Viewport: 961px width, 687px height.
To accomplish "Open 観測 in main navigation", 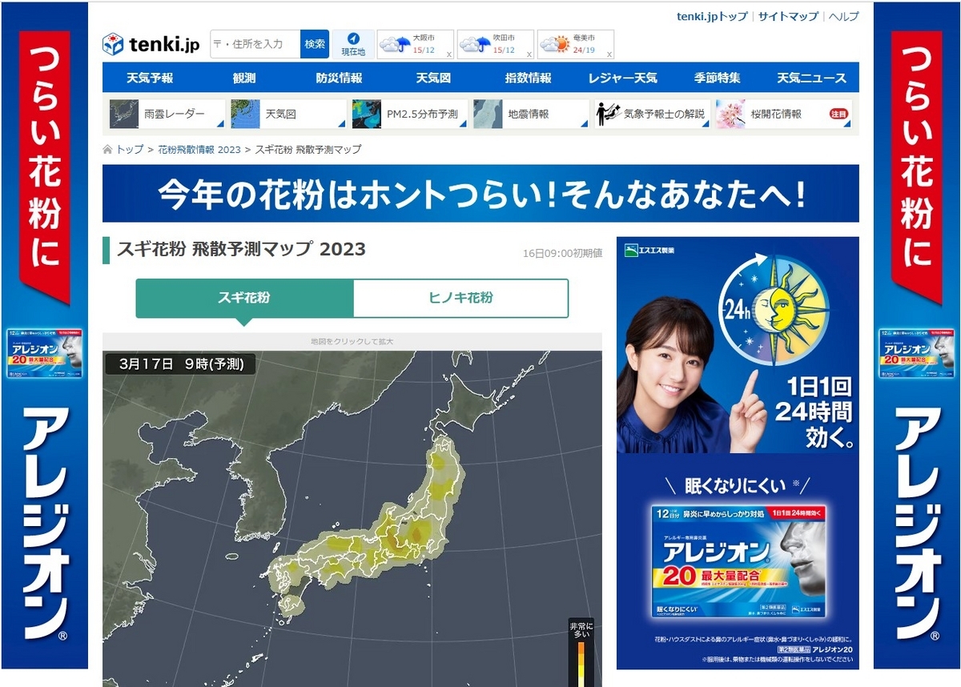I will 244,78.
